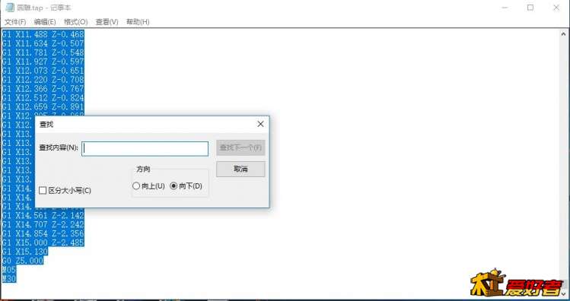Click line G1 X11.927 Z-0.597
This screenshot has height=301, width=570.
coord(43,62)
